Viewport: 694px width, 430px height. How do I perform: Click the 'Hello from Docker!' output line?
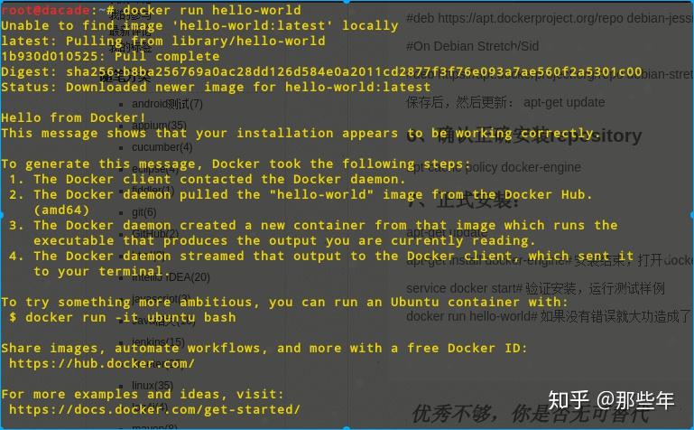click(x=73, y=117)
